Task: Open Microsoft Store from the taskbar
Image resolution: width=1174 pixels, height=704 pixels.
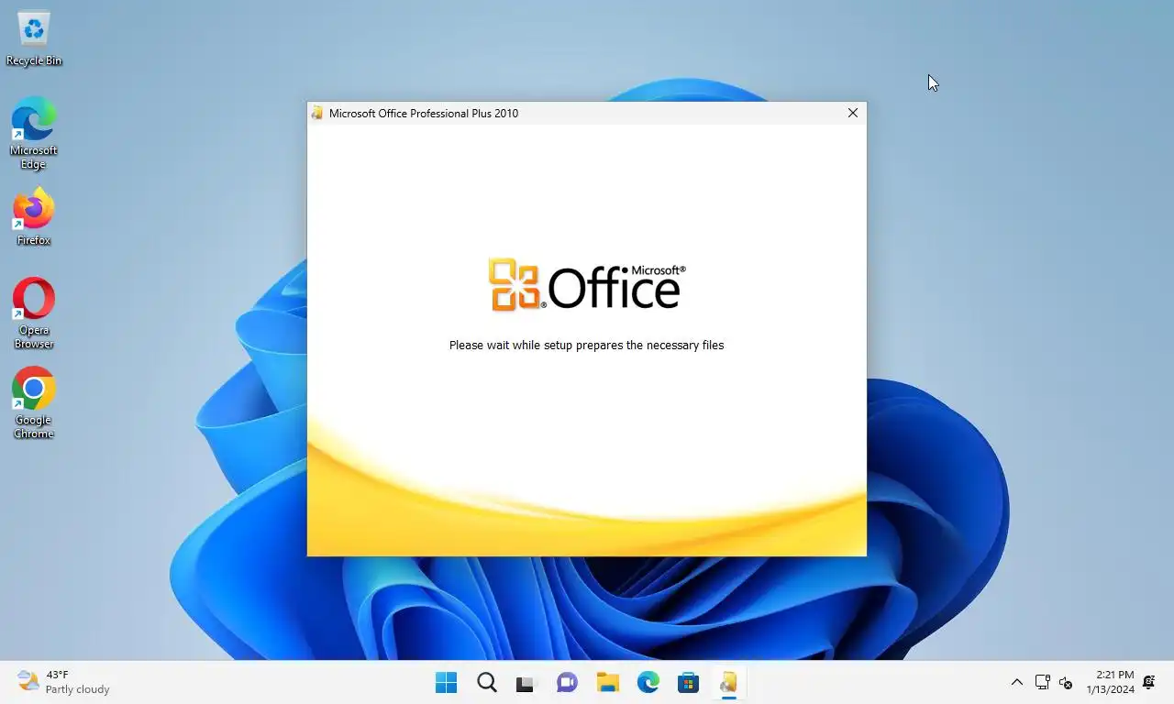Action: click(689, 682)
